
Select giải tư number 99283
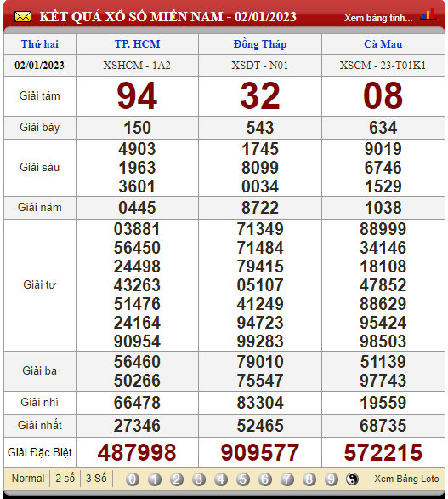pos(260,341)
